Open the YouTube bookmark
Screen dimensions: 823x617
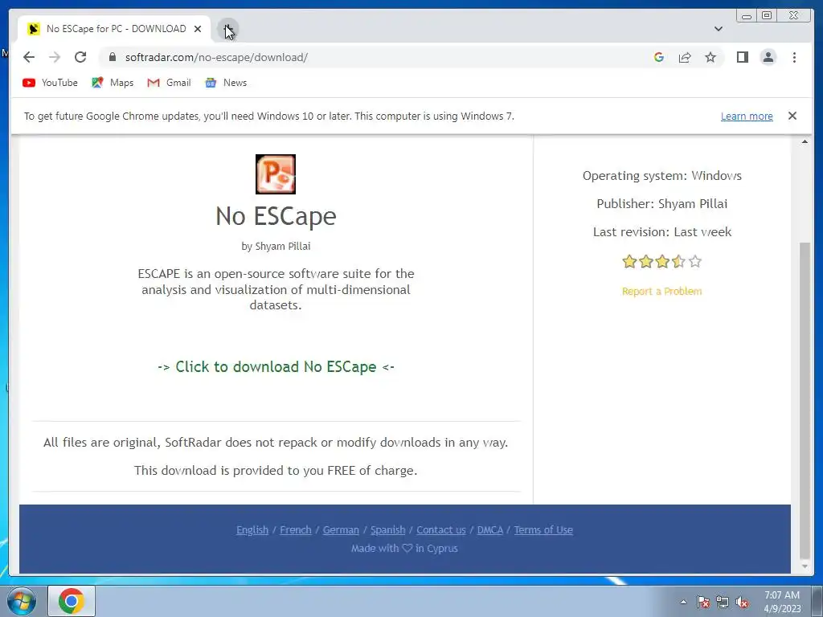point(50,83)
